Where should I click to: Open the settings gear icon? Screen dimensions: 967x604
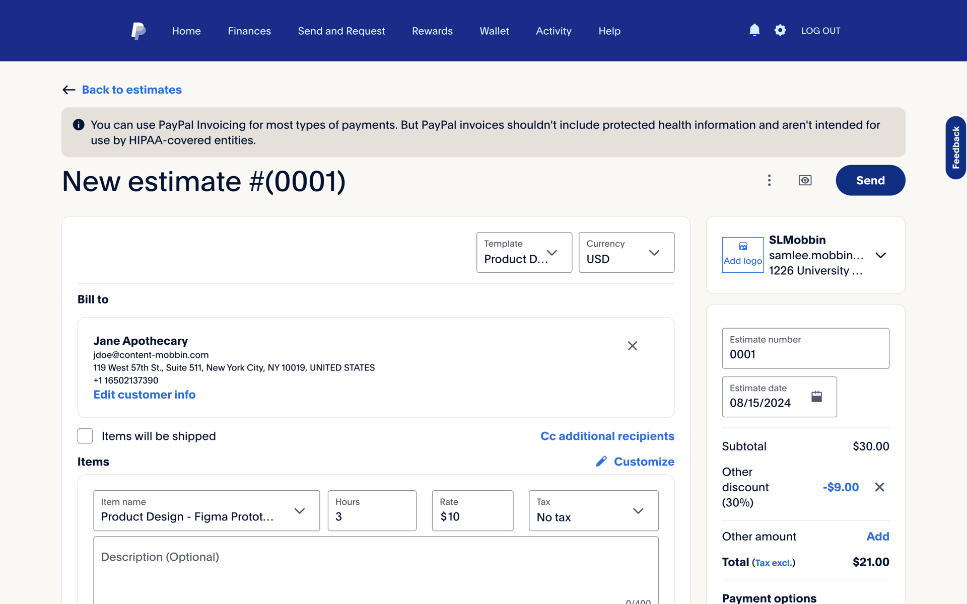click(780, 30)
